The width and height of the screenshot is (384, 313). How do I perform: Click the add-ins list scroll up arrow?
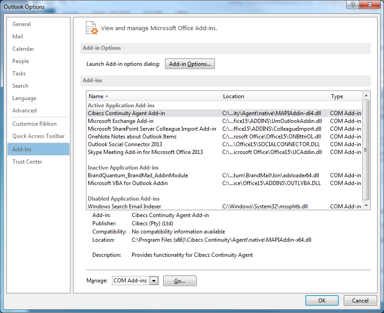coord(366,95)
